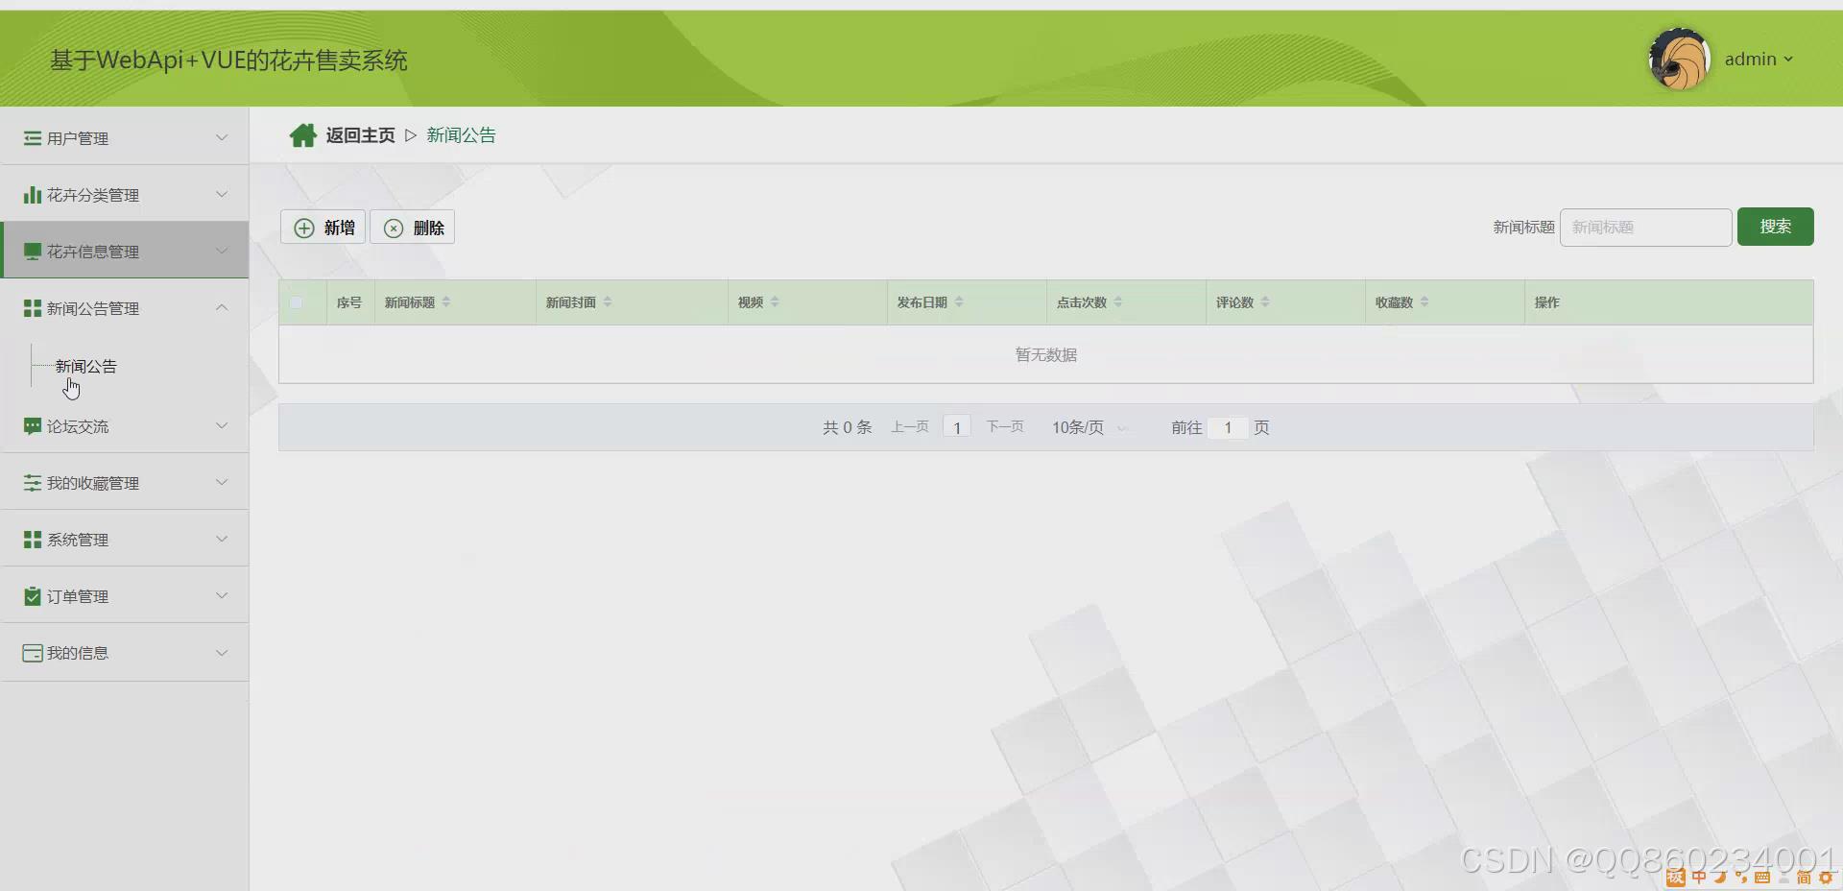Expand the 系统管理 chevron
Viewport: 1843px width, 891px height.
[x=222, y=539]
